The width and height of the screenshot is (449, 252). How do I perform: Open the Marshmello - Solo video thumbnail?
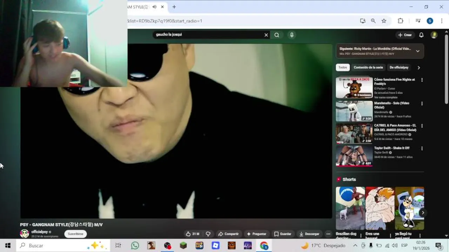tap(354, 111)
